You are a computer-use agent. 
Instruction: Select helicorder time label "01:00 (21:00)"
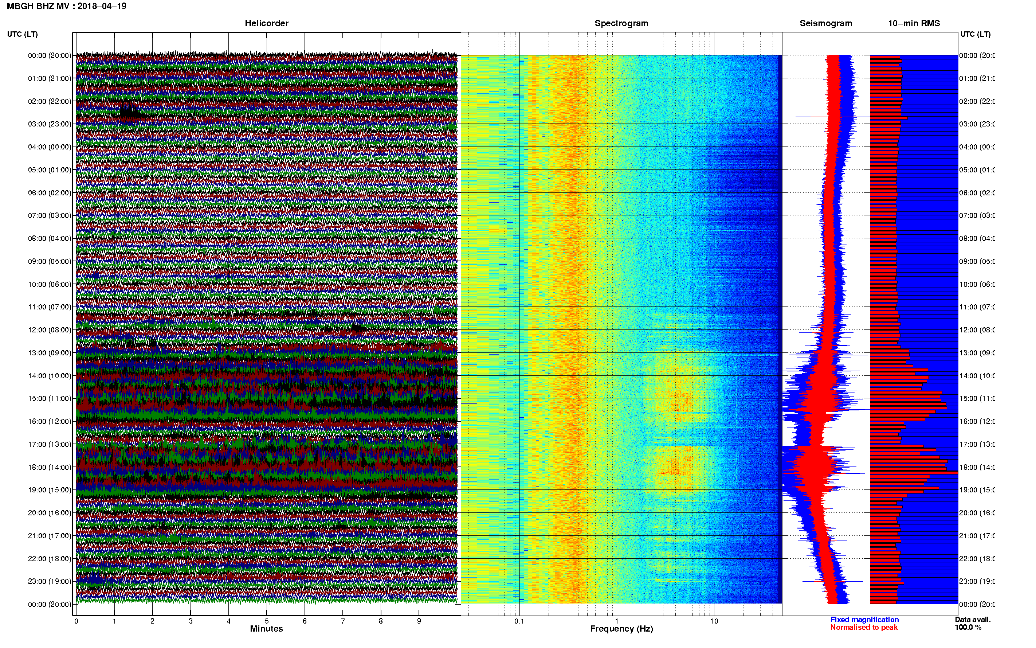pos(50,78)
